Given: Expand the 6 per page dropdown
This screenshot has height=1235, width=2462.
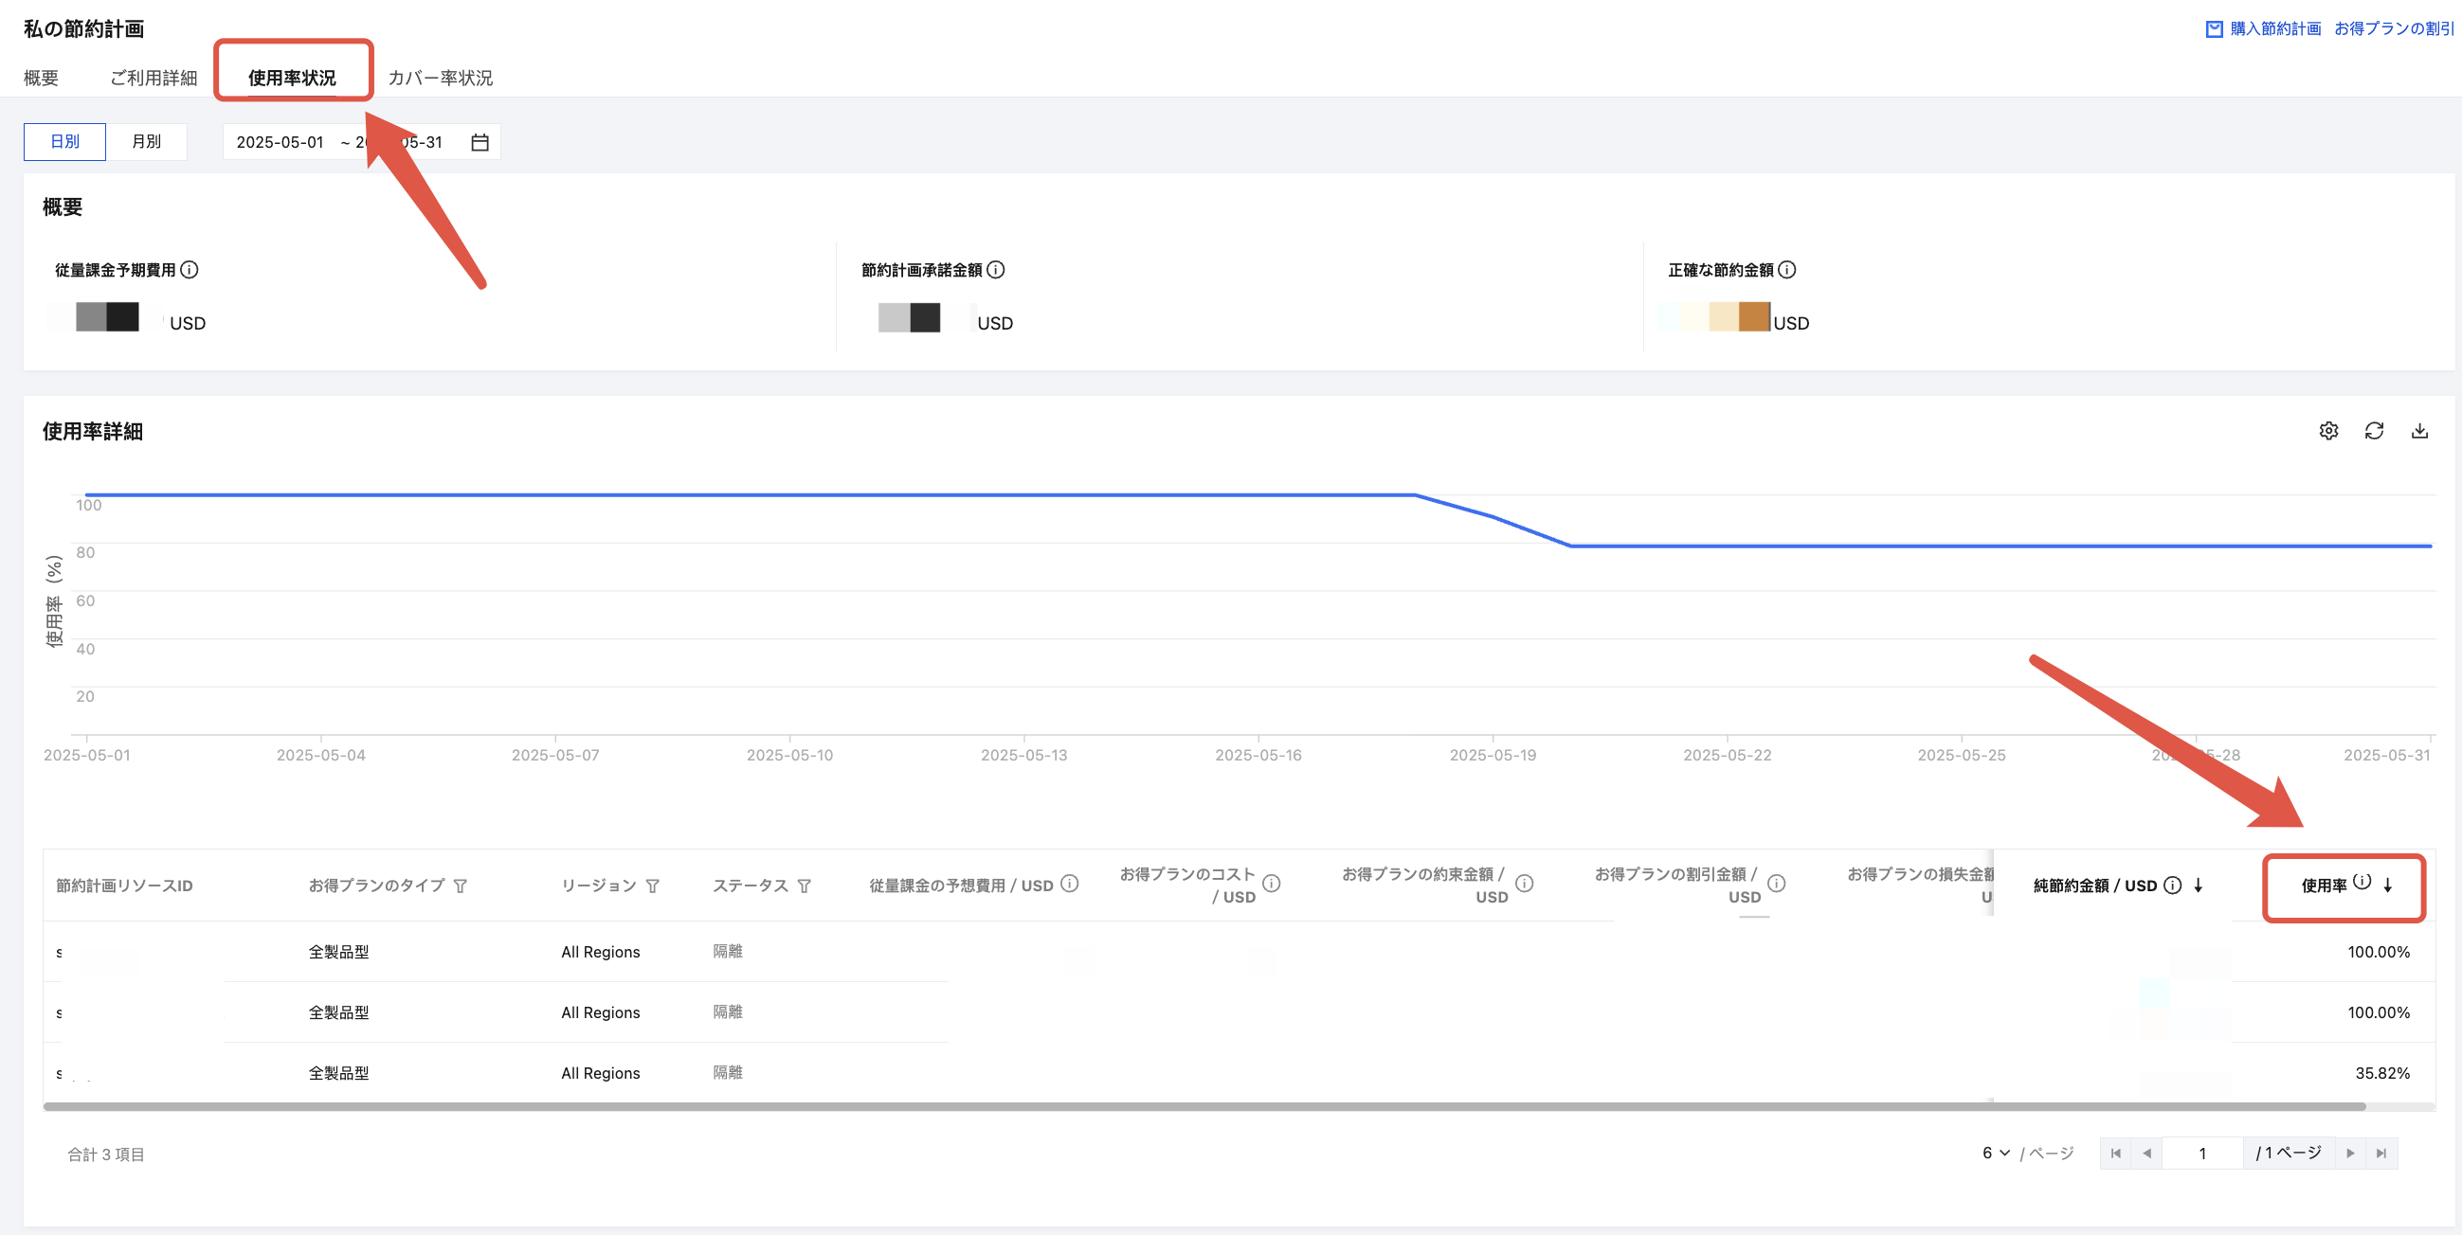Looking at the screenshot, I should click(x=1996, y=1153).
